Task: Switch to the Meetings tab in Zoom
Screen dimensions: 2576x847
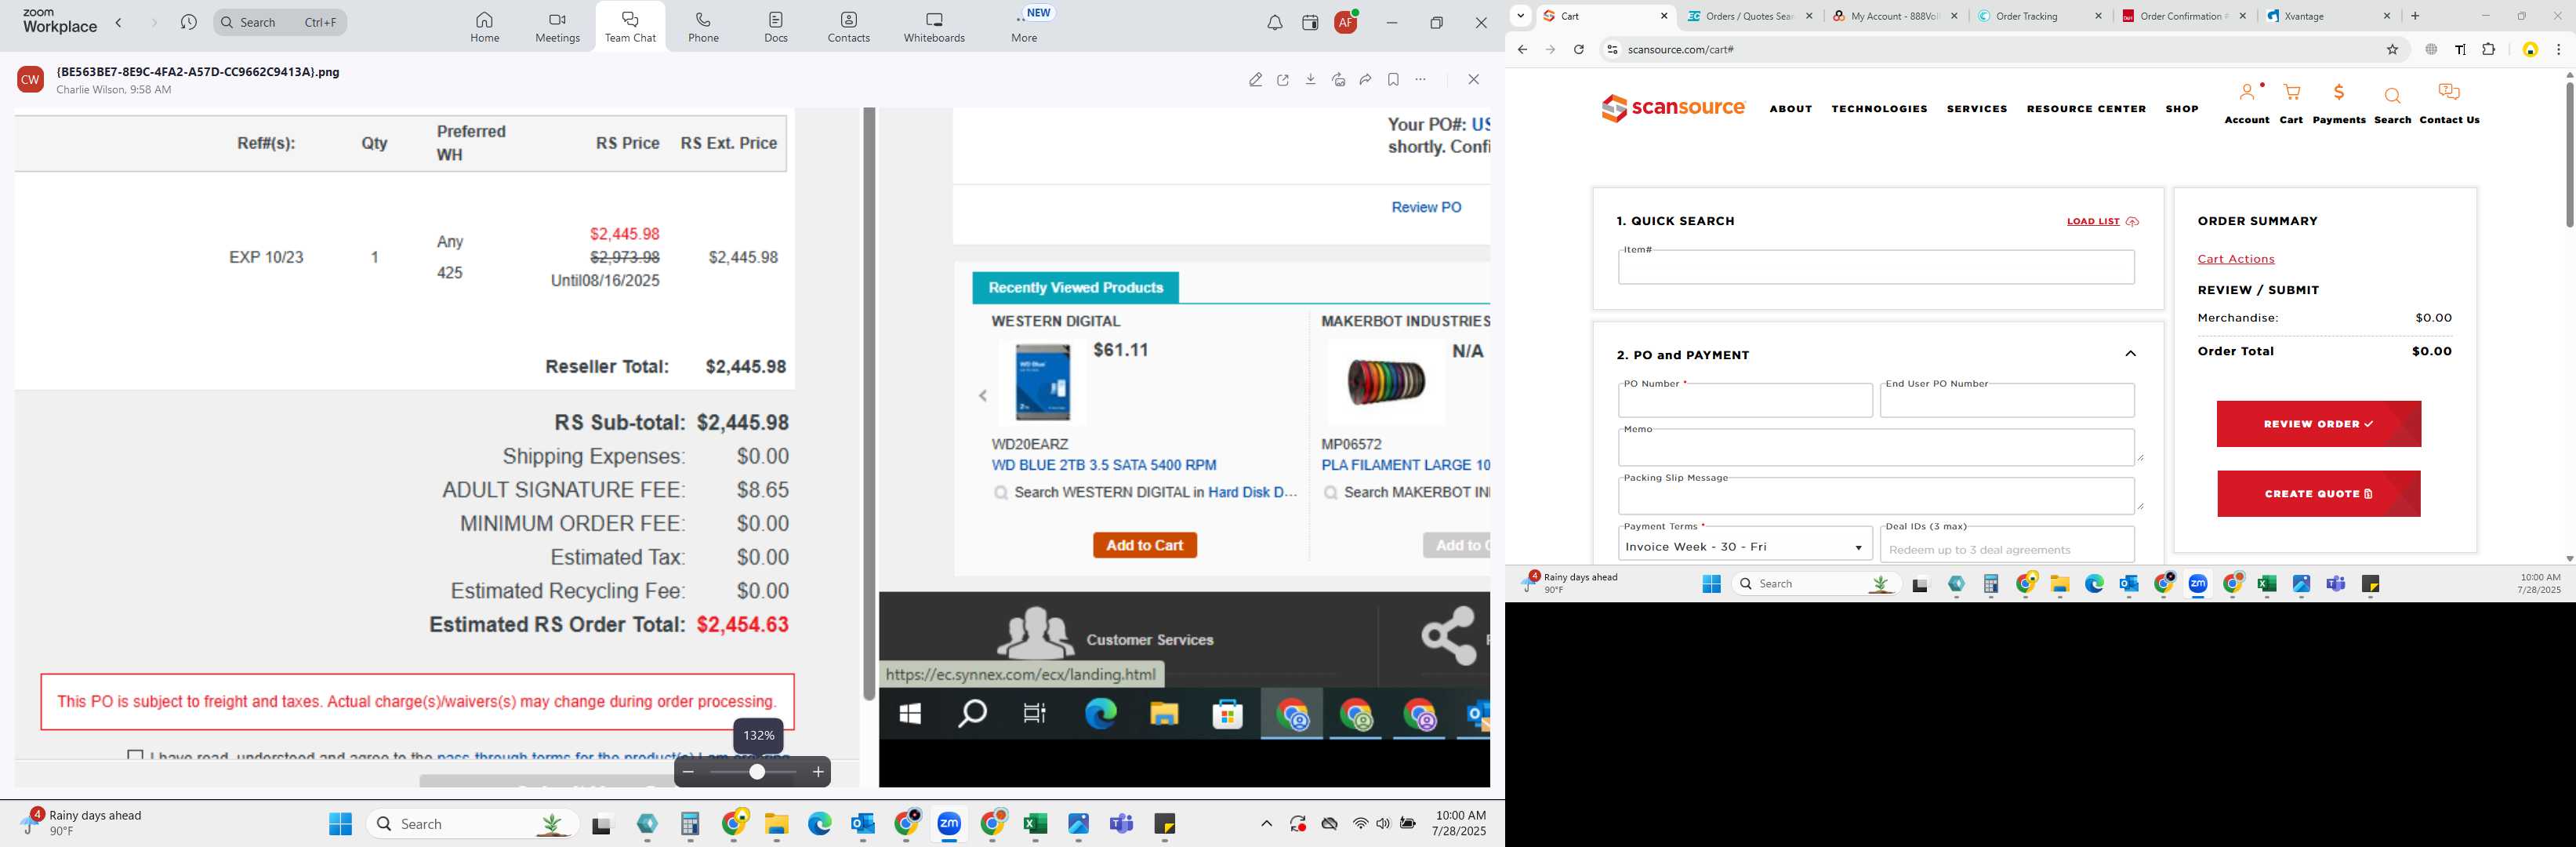Action: point(557,27)
